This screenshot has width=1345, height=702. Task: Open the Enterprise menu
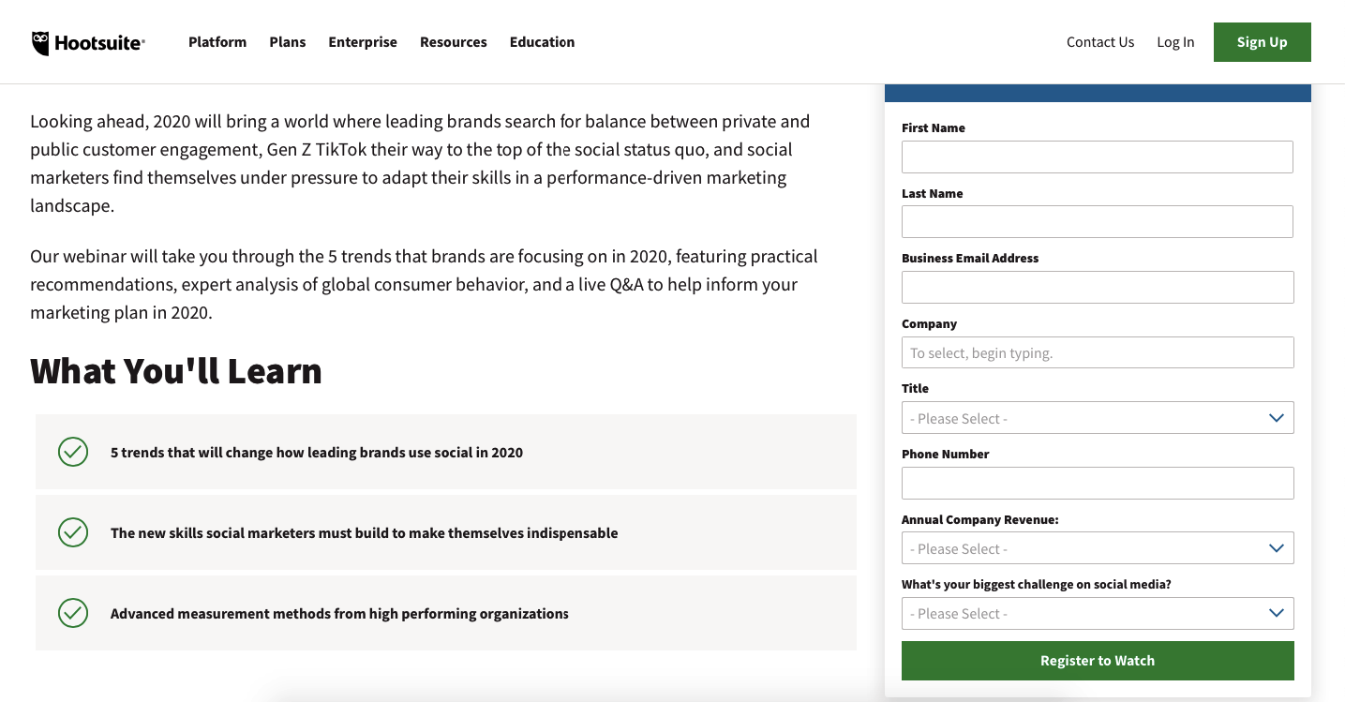tap(362, 41)
